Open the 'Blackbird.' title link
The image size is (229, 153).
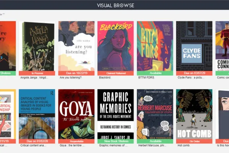point(105,78)
